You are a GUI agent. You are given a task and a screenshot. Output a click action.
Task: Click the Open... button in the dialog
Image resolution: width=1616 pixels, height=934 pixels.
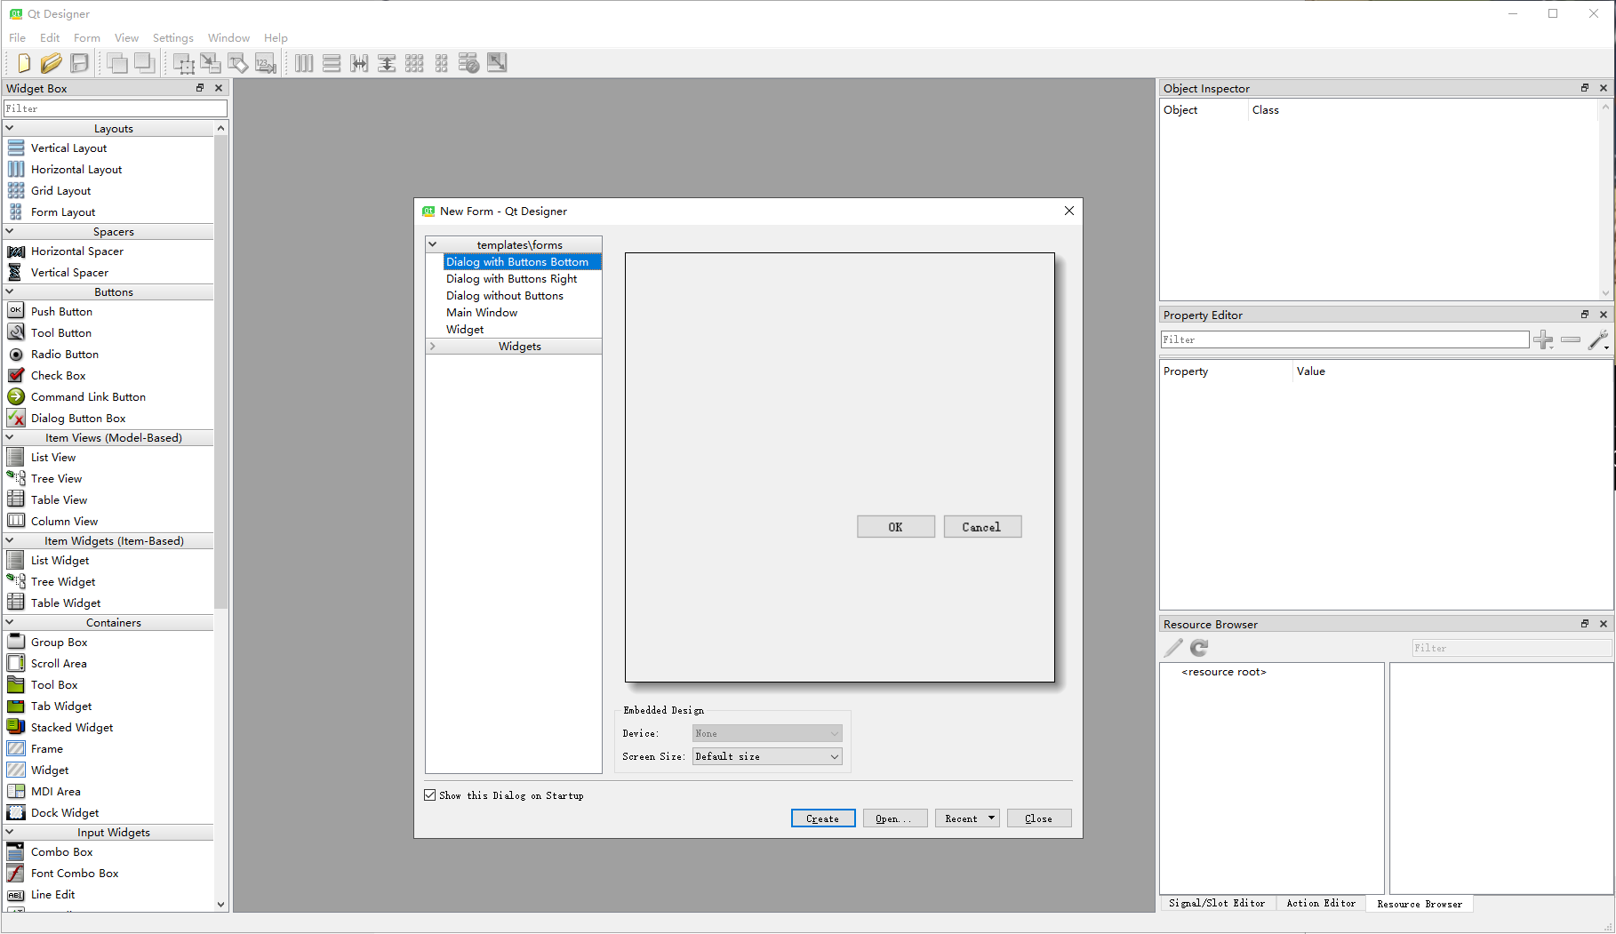(895, 818)
